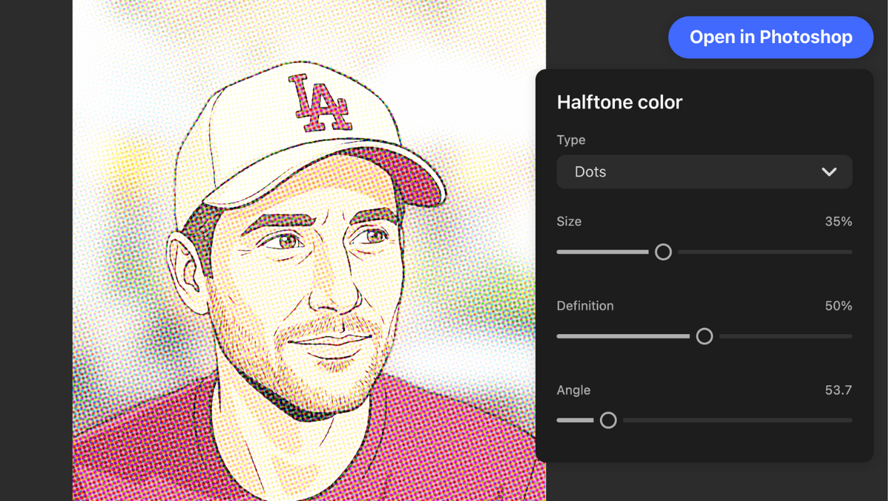This screenshot has width=890, height=501.
Task: Click the chevron arrow in Type dropdown
Action: coord(828,172)
